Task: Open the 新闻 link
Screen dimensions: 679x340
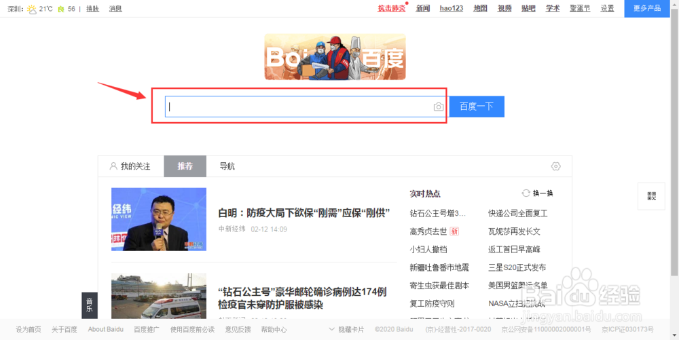Action: (x=422, y=8)
